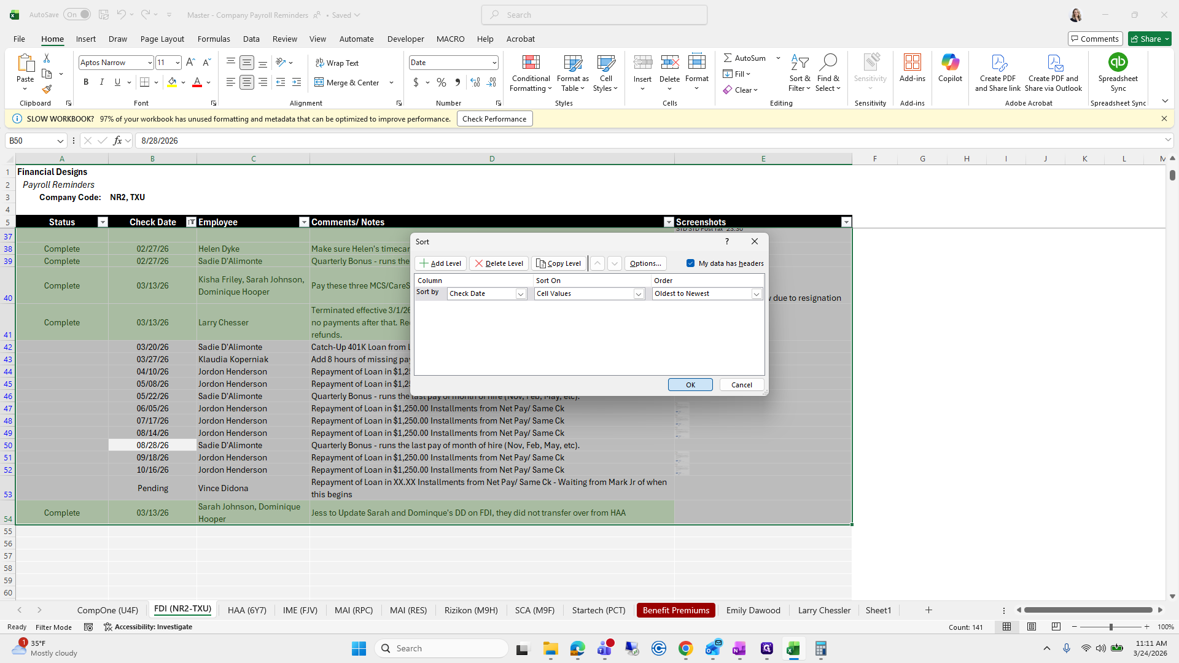Image resolution: width=1179 pixels, height=663 pixels.
Task: Click the Add Level button
Action: click(440, 263)
